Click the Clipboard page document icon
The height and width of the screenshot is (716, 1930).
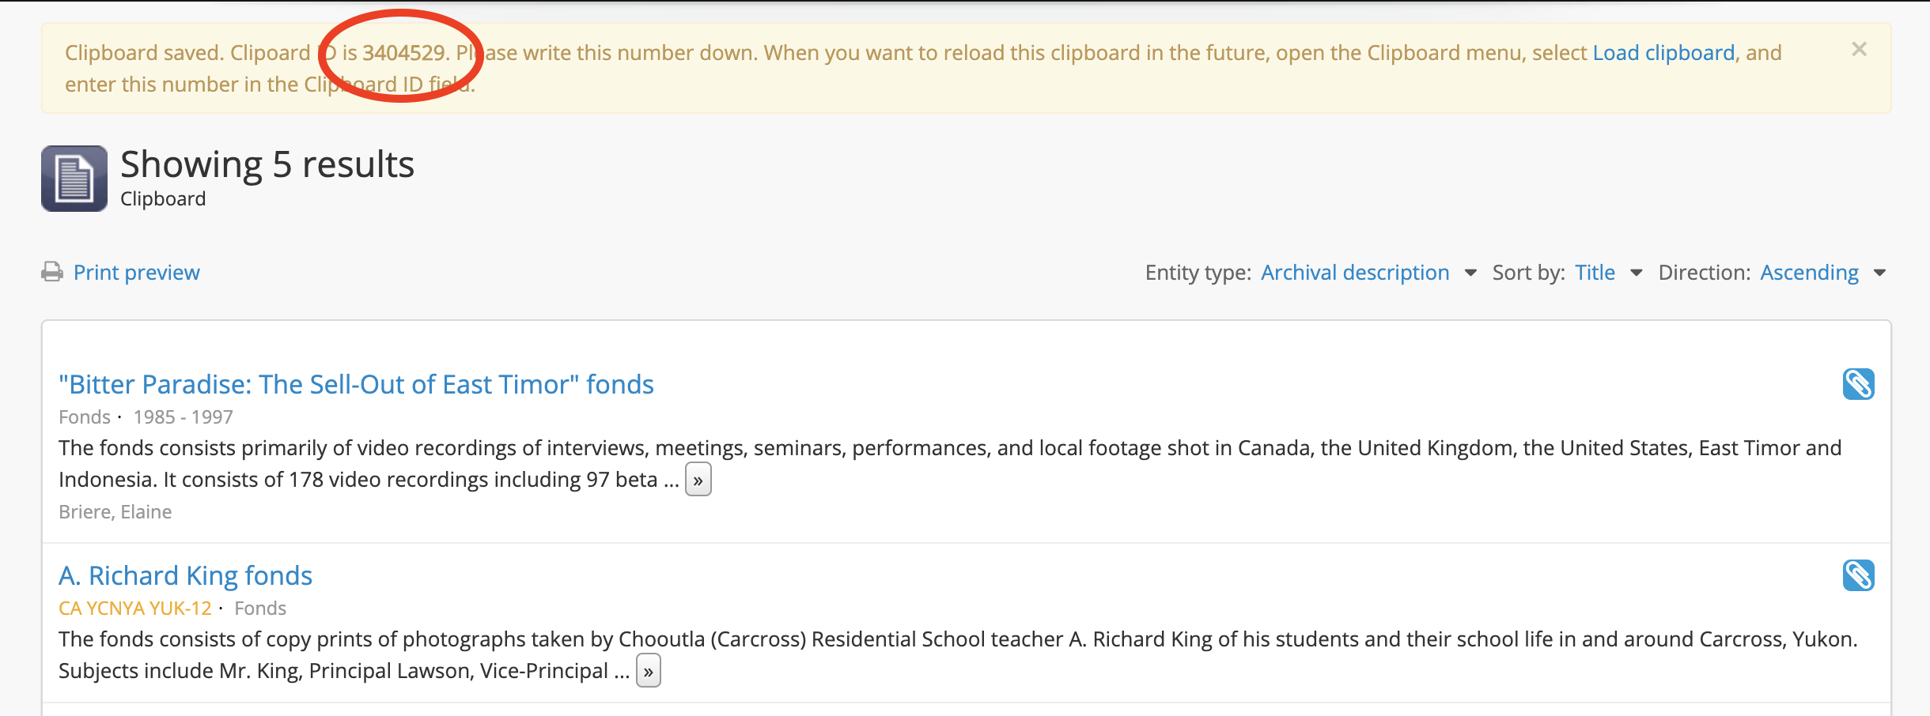pyautogui.click(x=74, y=179)
